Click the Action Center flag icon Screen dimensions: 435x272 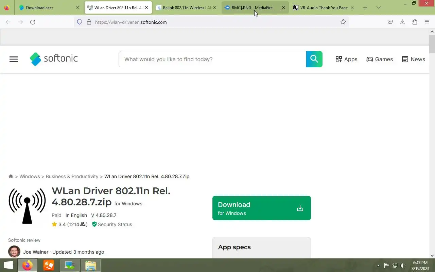click(x=386, y=266)
